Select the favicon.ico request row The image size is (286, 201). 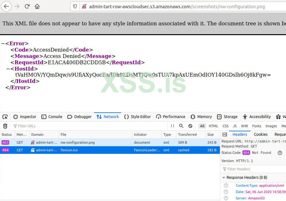point(110,150)
